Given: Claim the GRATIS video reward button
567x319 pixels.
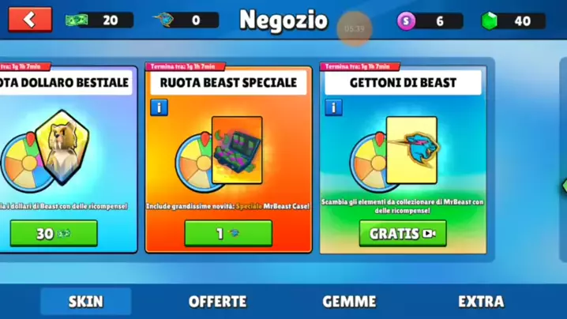Looking at the screenshot, I should [x=403, y=234].
